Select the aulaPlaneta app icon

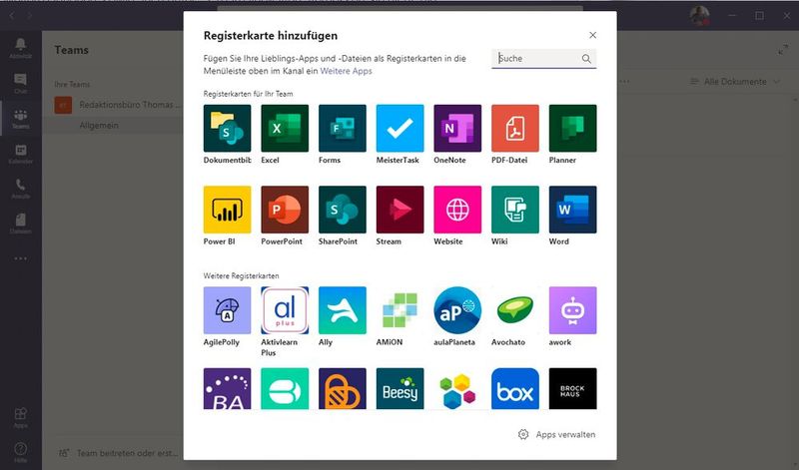457,310
